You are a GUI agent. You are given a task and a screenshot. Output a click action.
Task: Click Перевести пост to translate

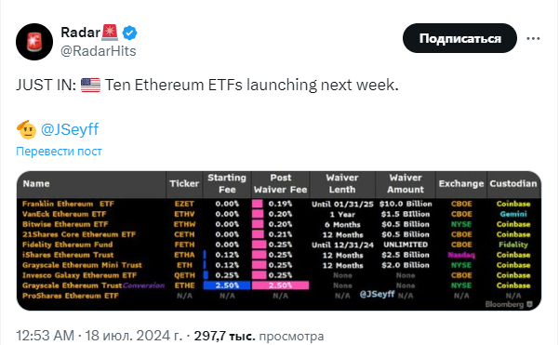coord(59,152)
